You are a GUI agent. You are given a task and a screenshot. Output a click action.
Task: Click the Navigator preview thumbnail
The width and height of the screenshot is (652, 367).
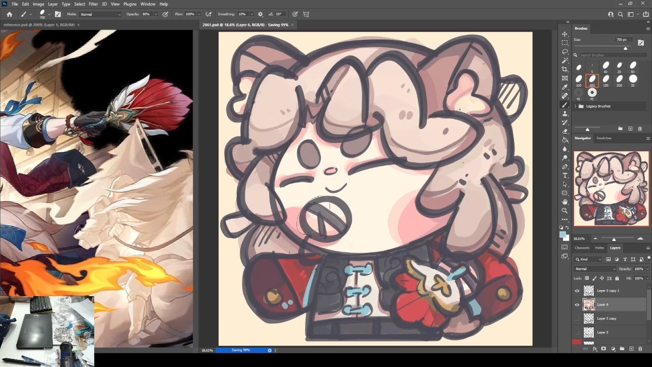pyautogui.click(x=612, y=189)
